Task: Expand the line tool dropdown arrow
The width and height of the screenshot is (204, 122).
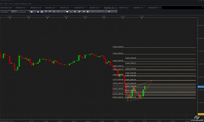Action: coord(96,12)
